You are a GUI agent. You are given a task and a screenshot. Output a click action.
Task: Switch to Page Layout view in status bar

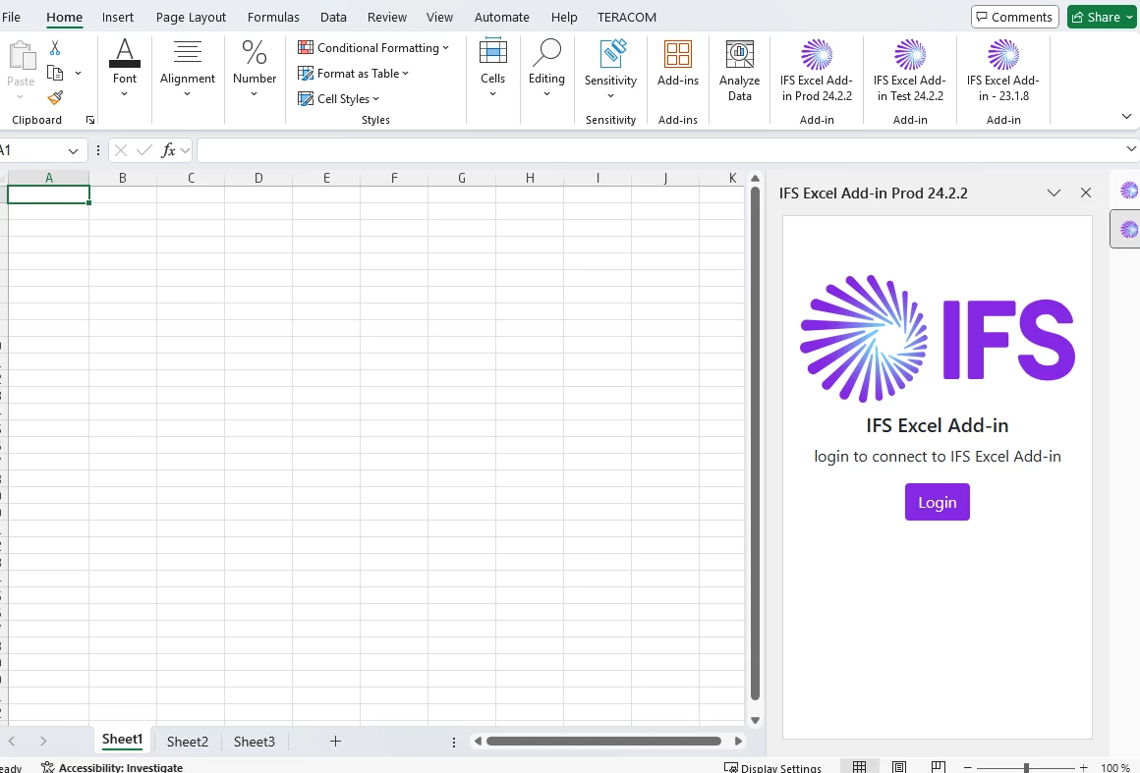[899, 767]
